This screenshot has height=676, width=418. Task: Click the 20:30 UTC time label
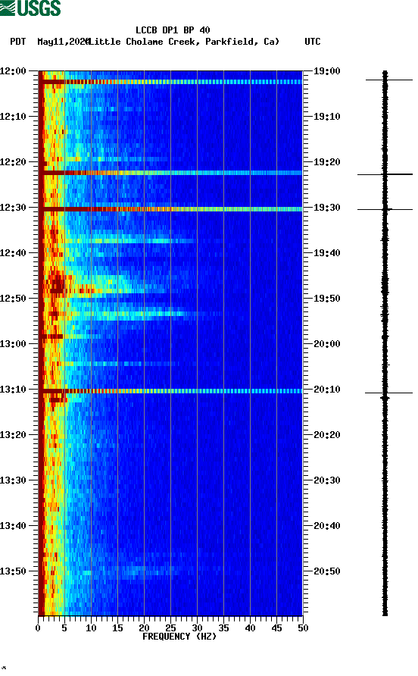point(326,480)
